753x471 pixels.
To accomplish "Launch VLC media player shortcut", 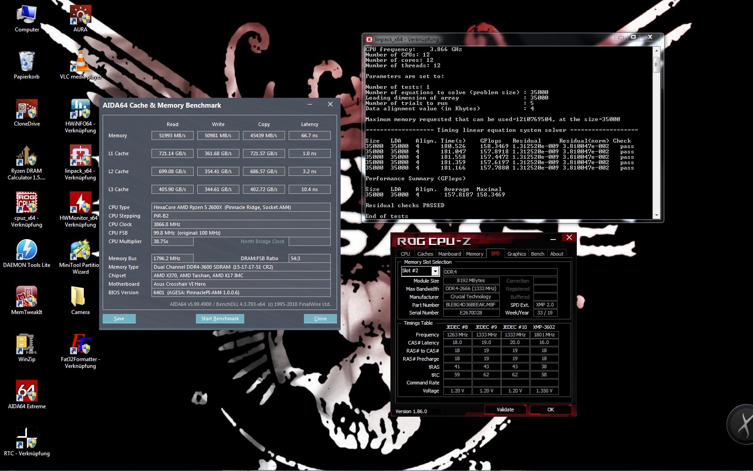I will (x=80, y=65).
